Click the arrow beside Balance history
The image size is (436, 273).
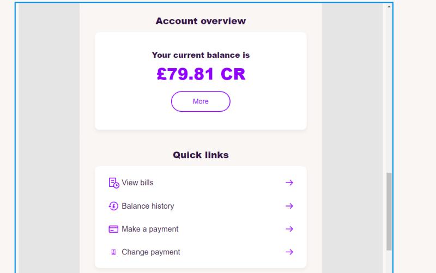click(289, 206)
